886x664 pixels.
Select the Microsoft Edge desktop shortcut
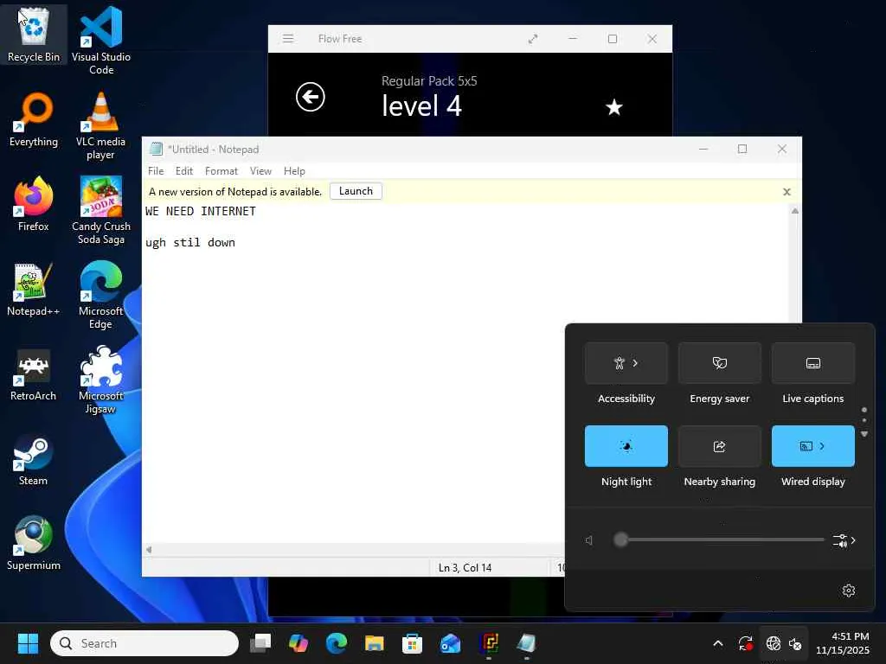[x=101, y=295]
